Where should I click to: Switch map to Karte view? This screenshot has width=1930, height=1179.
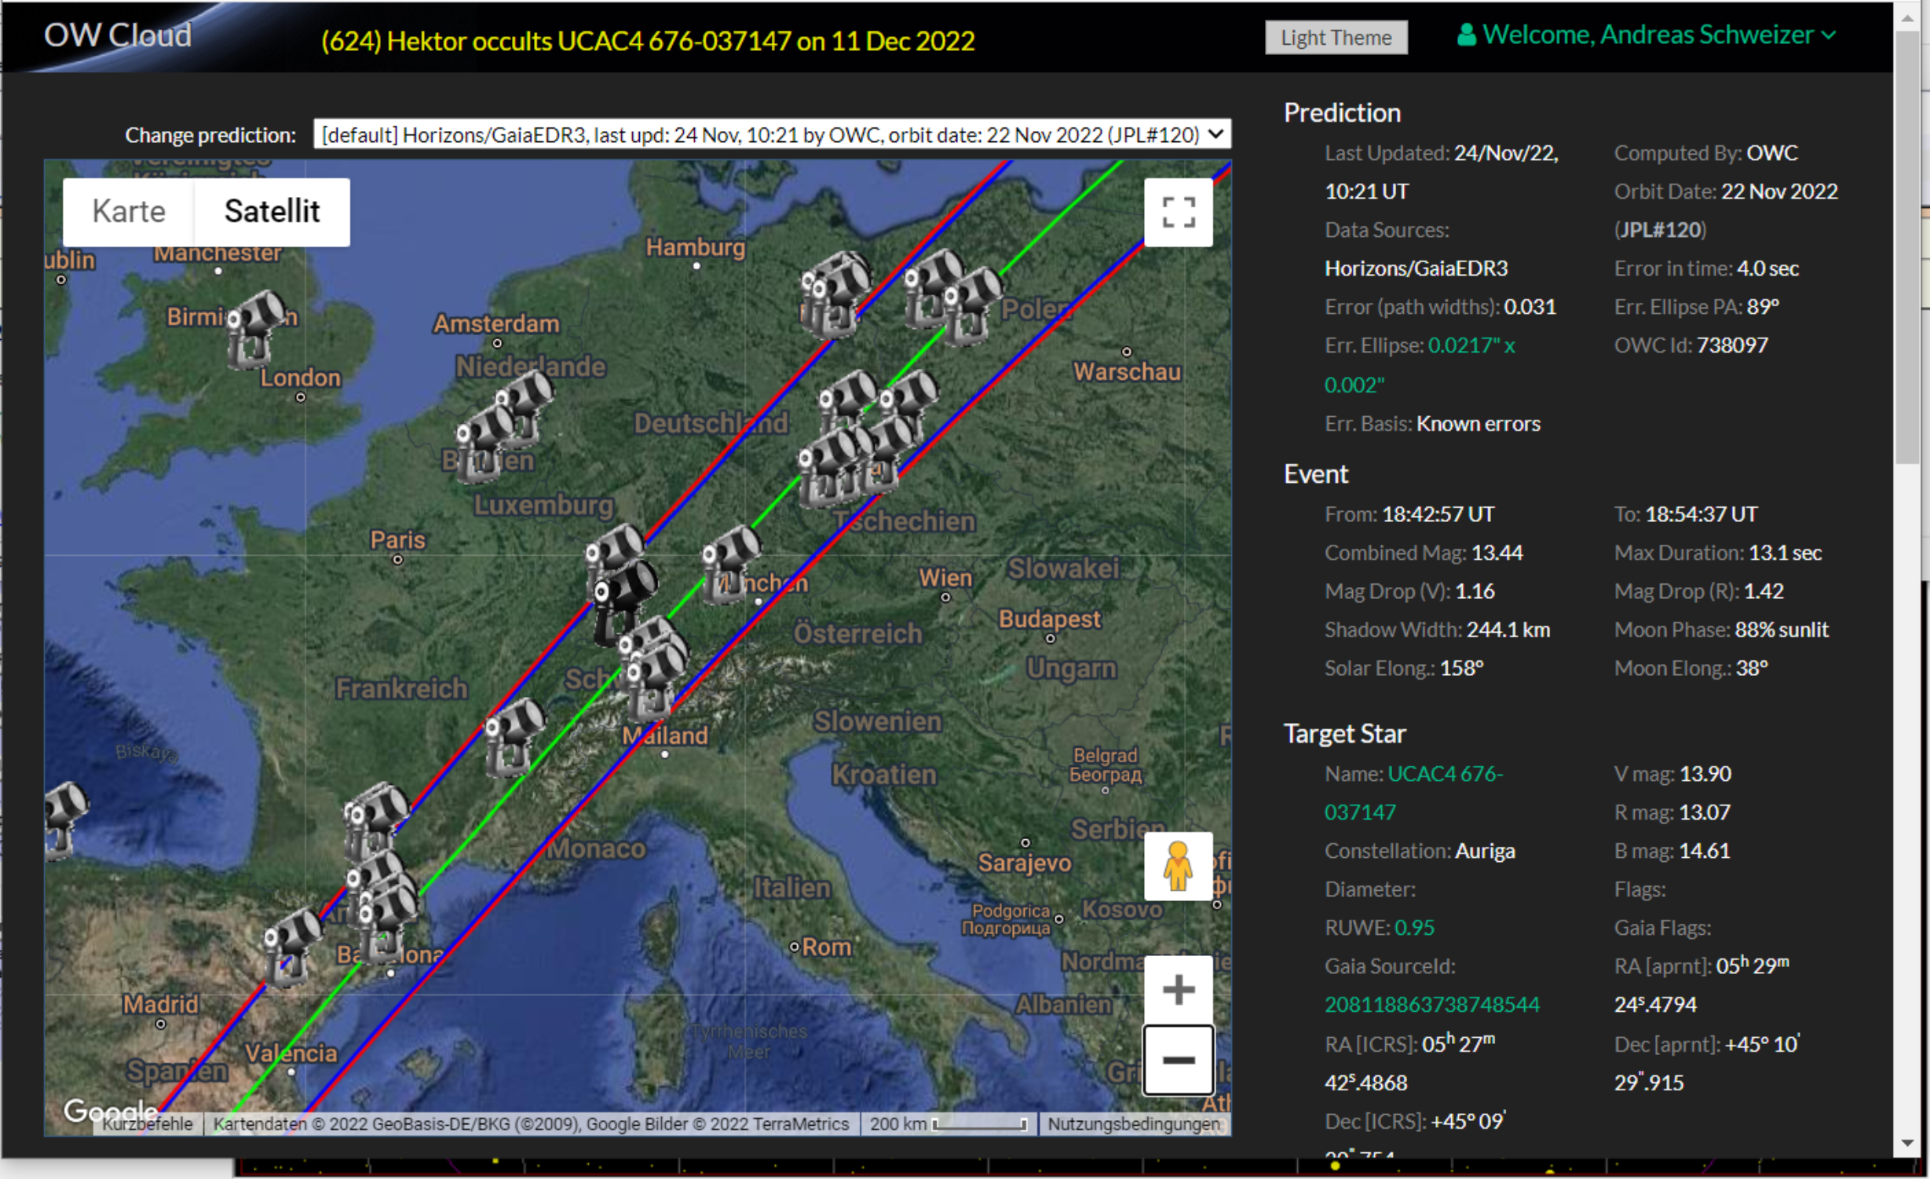point(129,212)
